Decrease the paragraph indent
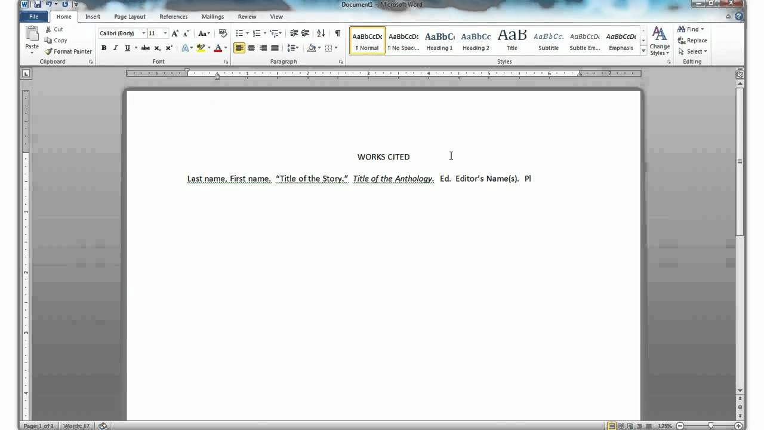The width and height of the screenshot is (764, 430). click(x=294, y=33)
